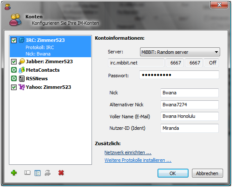Uncheck the IRC: Zimmer523 checkbox
Screen dimensions: 232x187
[14, 40]
